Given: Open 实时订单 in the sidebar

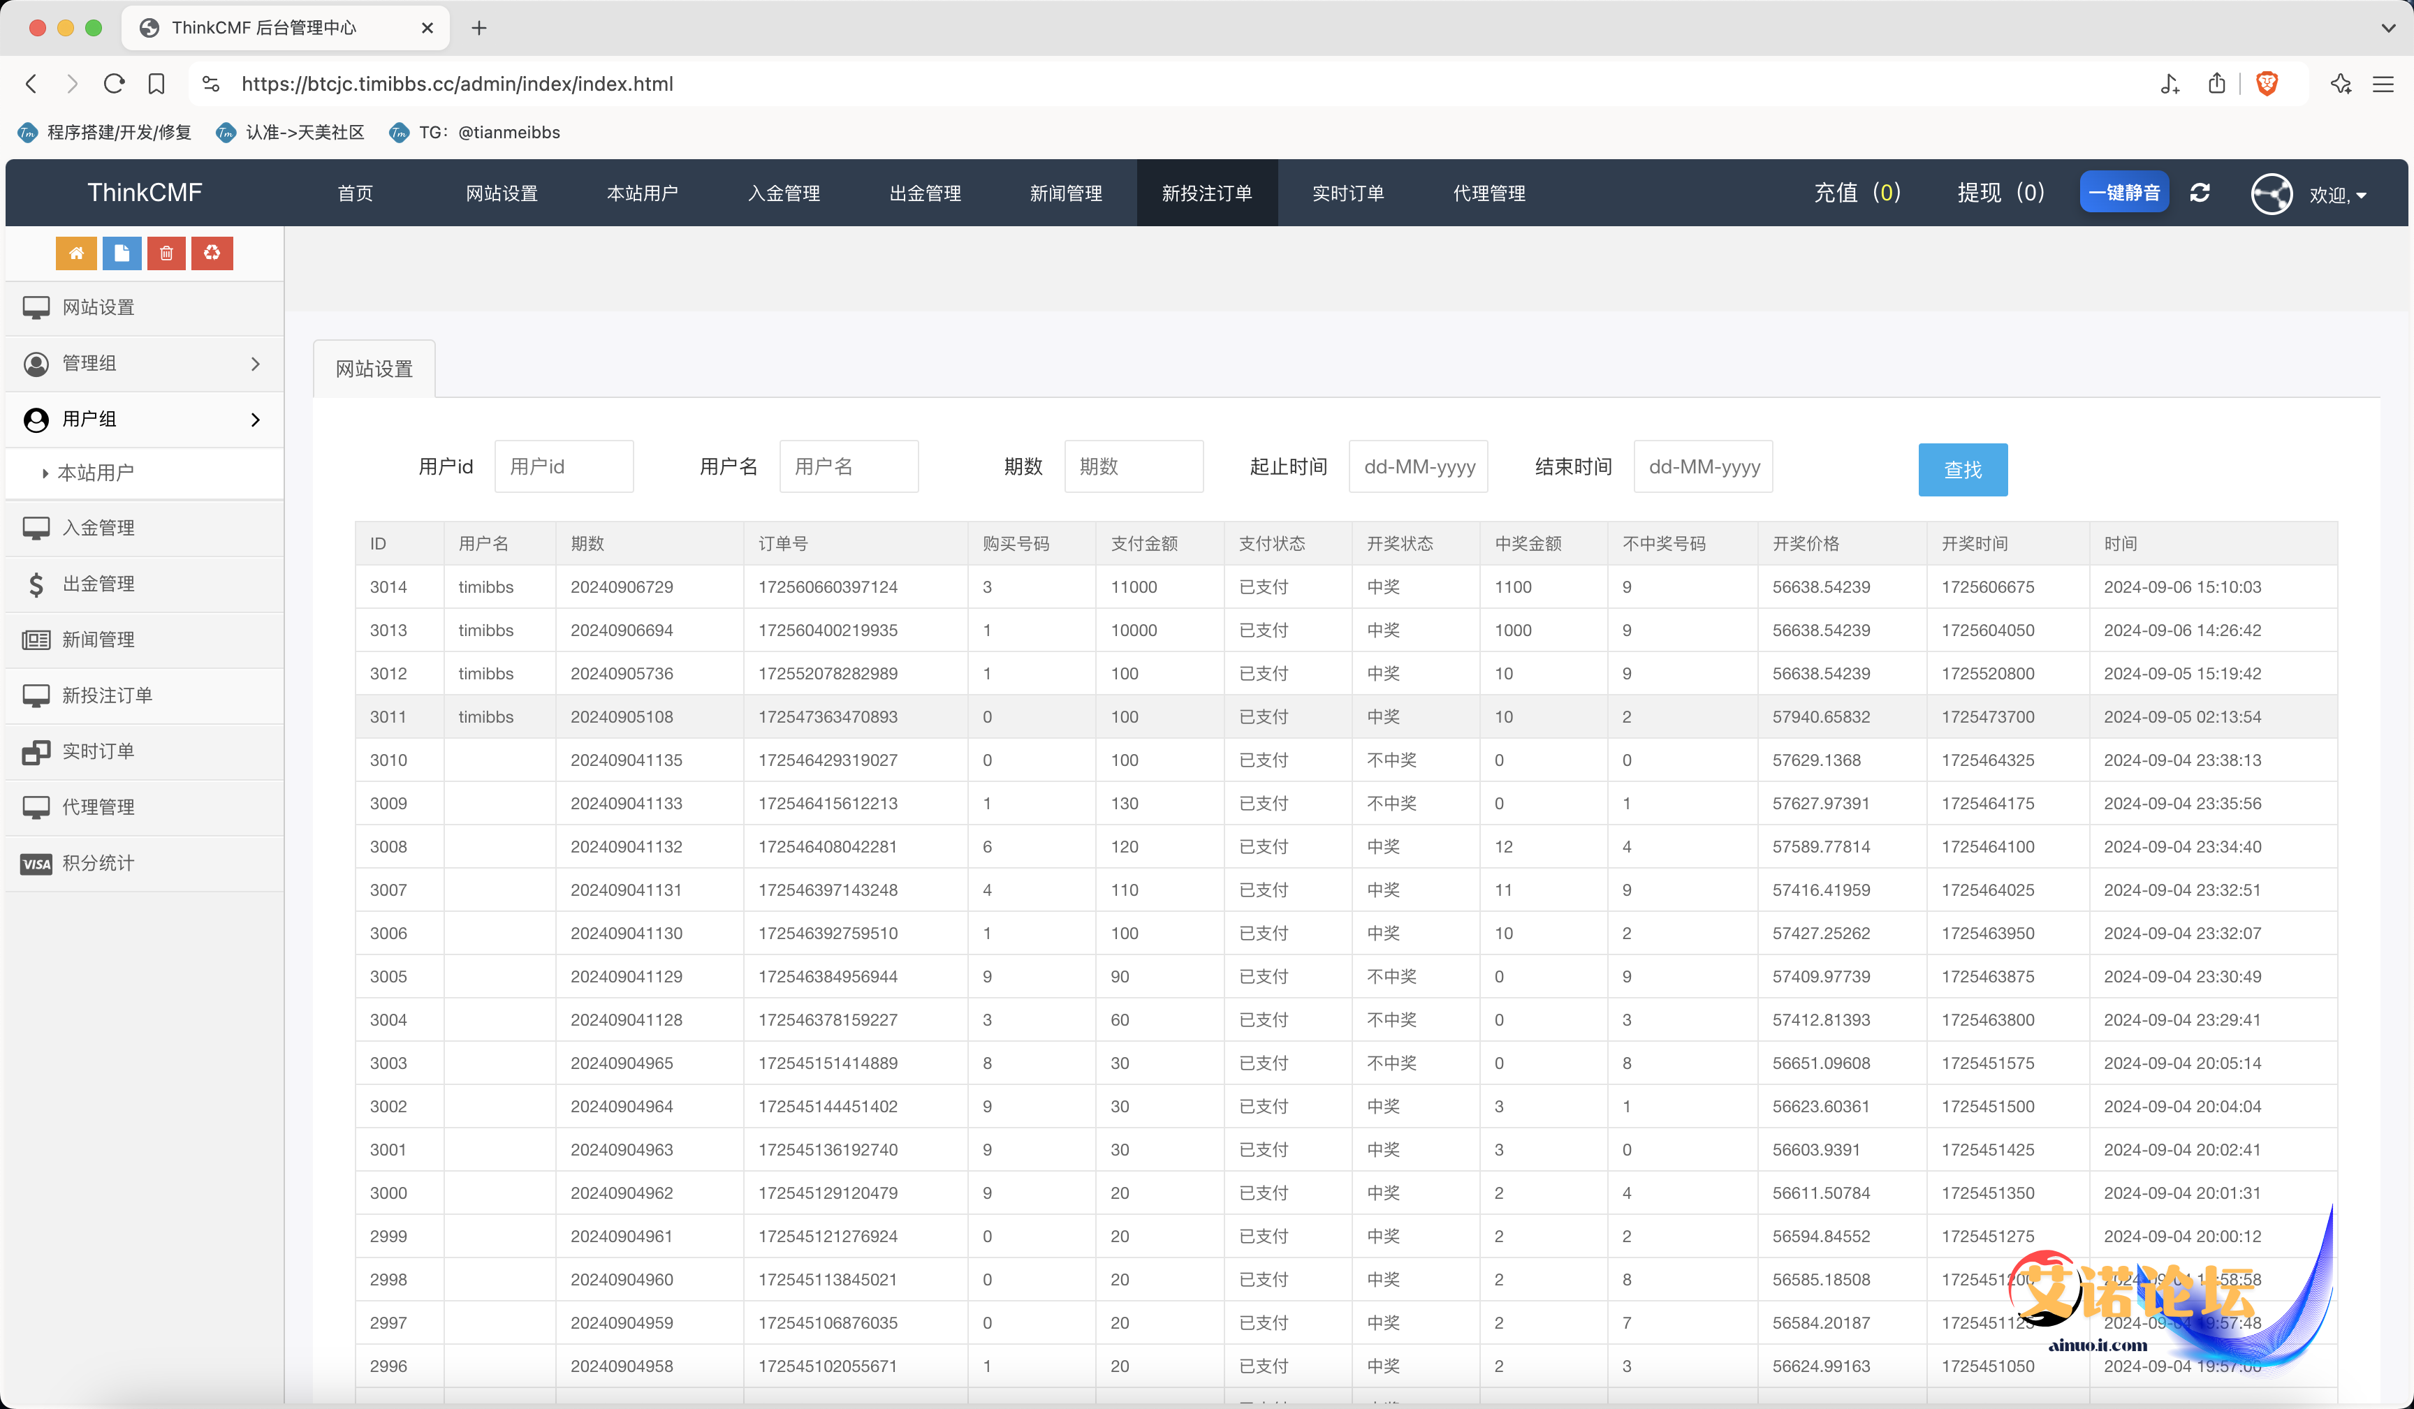Looking at the screenshot, I should pos(145,751).
